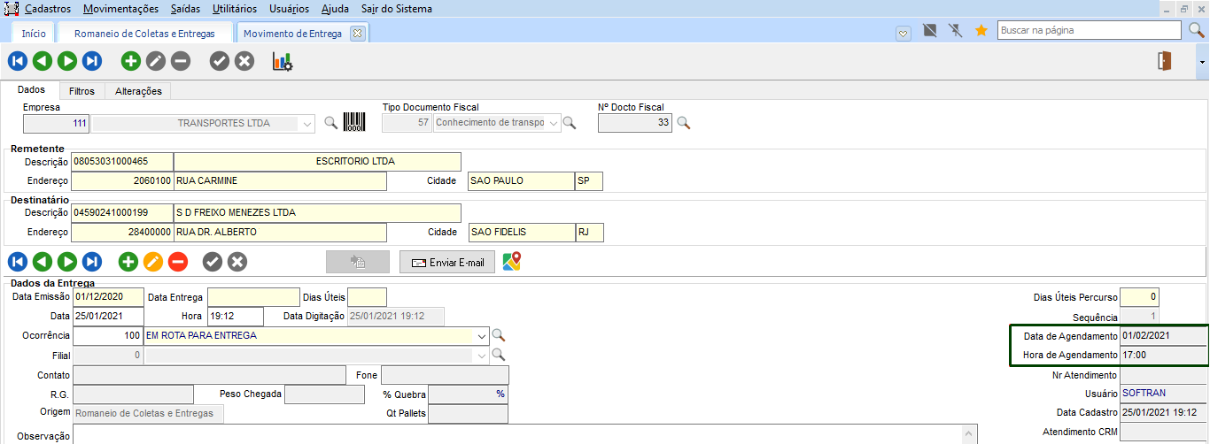Click the orange favorites star icon
This screenshot has width=1210, height=444.
[x=981, y=31]
